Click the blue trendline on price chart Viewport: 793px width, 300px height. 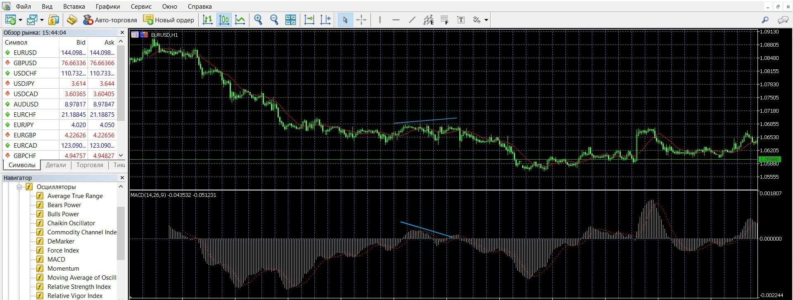425,120
